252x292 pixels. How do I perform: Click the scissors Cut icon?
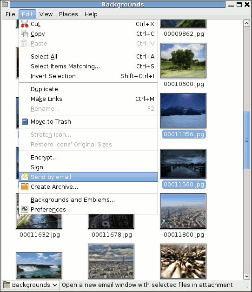click(25, 24)
